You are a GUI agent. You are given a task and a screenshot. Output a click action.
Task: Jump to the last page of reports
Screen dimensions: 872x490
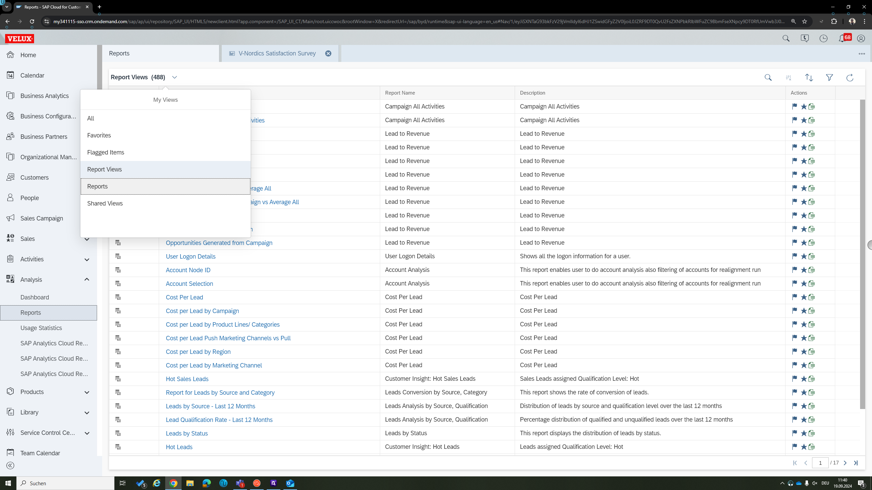(856, 463)
